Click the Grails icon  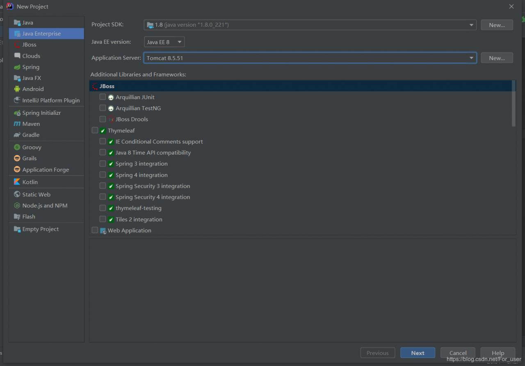click(17, 158)
